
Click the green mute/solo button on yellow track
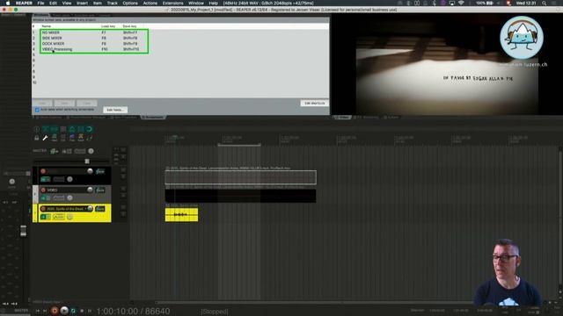[x=46, y=217]
